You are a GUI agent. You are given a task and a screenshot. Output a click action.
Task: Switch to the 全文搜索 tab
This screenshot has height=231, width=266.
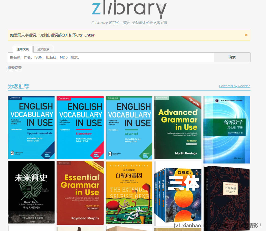coord(43,49)
